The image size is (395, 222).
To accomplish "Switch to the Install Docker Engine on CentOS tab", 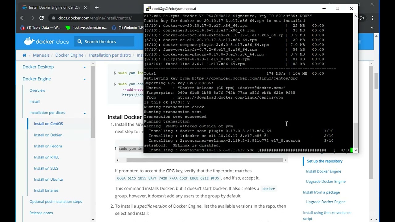I will (54, 7).
